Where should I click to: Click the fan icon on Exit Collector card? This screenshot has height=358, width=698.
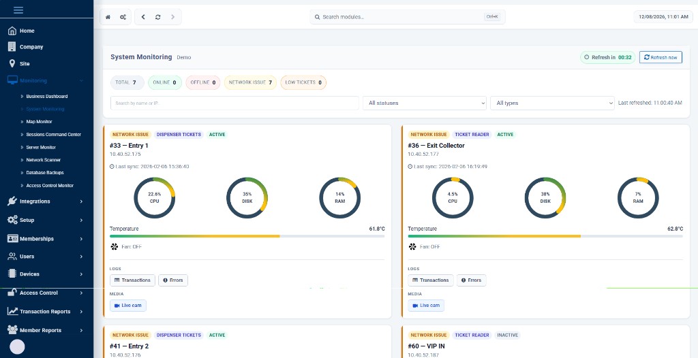pos(412,246)
